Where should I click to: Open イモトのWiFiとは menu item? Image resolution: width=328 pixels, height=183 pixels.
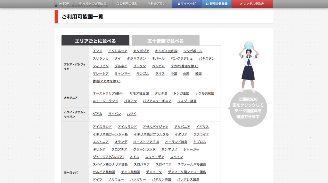tap(93, 4)
